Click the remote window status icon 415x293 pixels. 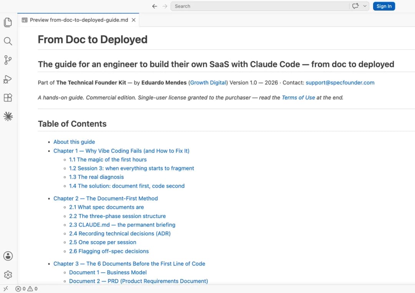coord(6,288)
